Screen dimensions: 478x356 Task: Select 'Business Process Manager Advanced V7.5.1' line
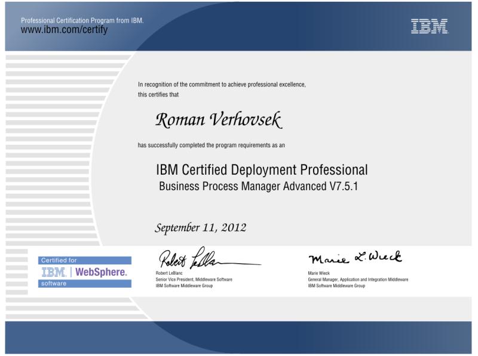tap(258, 186)
